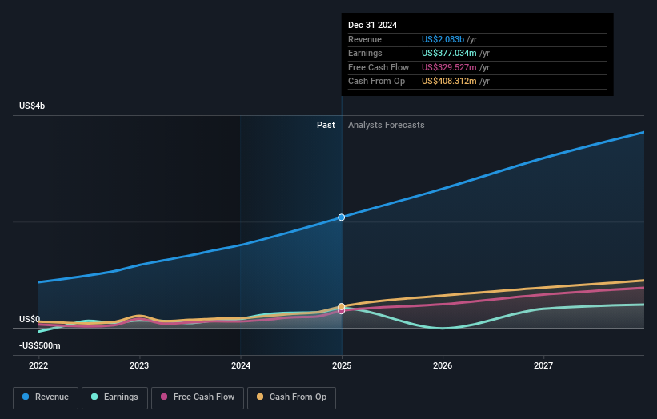Click the 2027 x-axis label

pos(543,365)
